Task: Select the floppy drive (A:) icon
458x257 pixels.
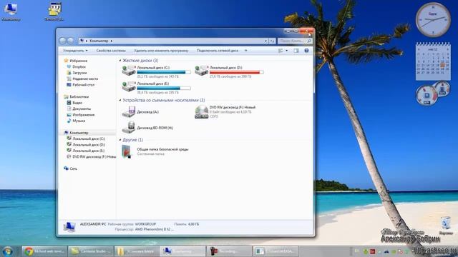Action: (129, 112)
